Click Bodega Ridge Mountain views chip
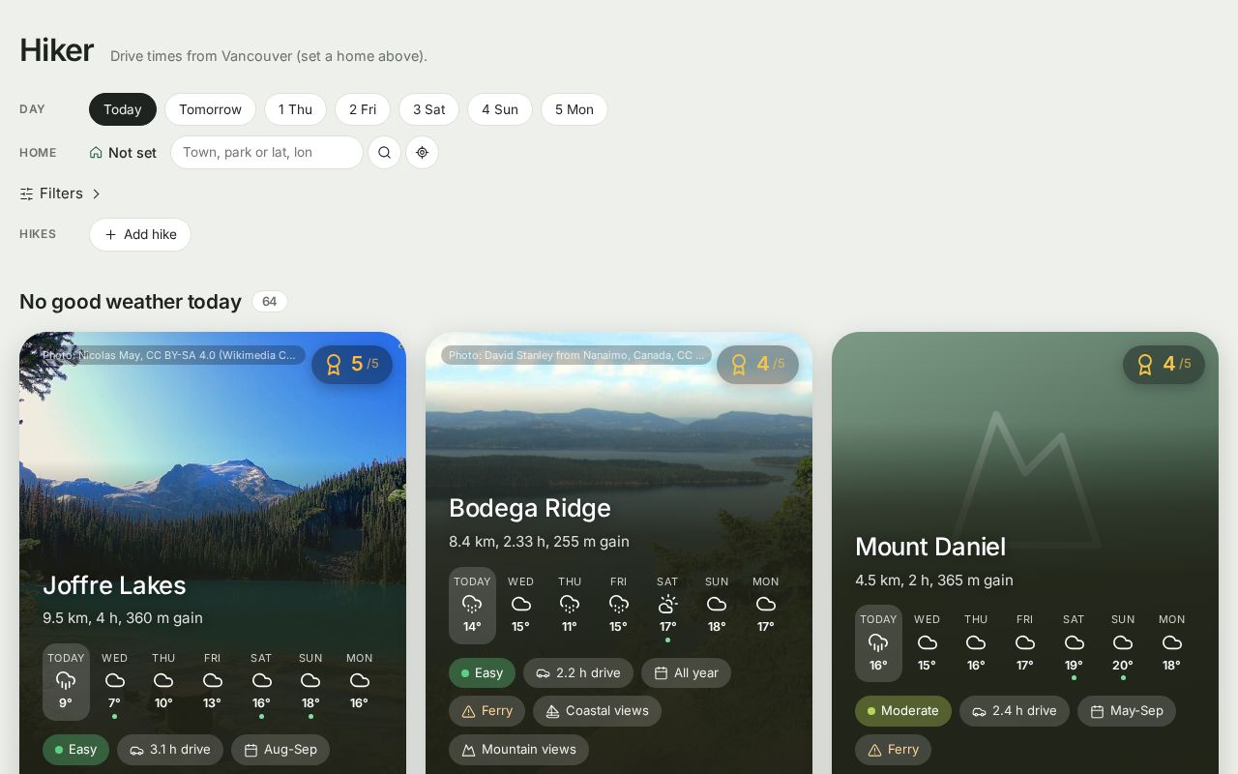This screenshot has width=1238, height=774. pyautogui.click(x=518, y=750)
